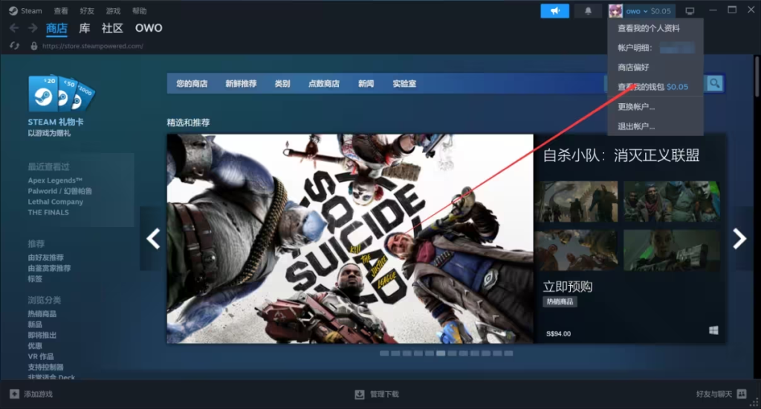Switch to Big Picture mode monitor icon
Image resolution: width=761 pixels, height=409 pixels.
(690, 10)
